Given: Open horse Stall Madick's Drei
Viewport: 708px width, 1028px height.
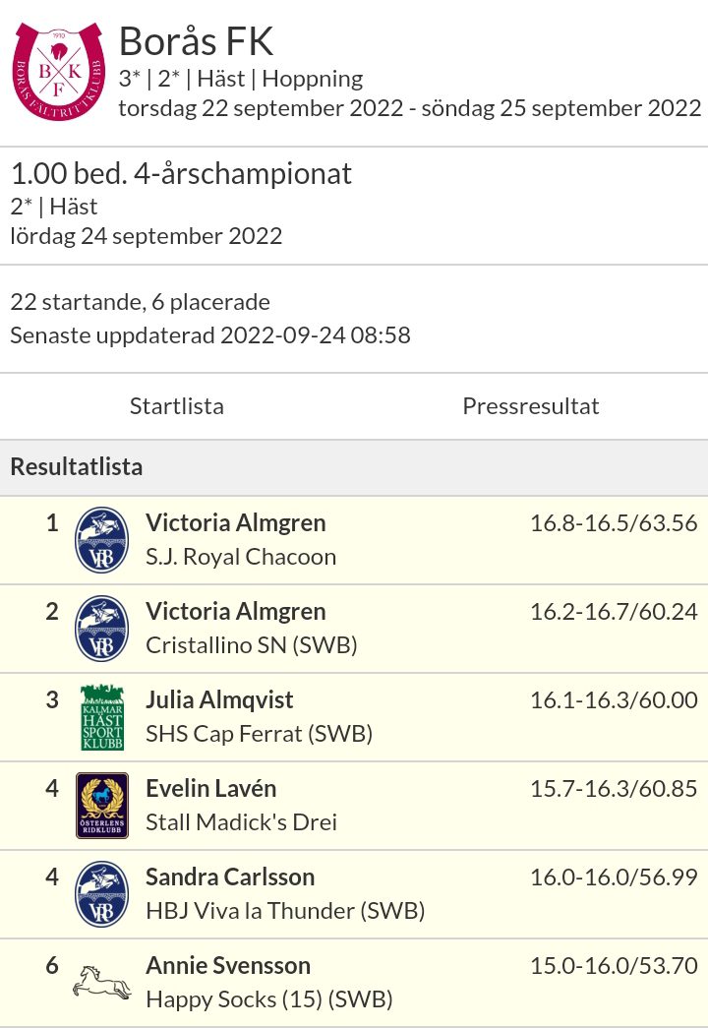Looking at the screenshot, I should (x=241, y=822).
